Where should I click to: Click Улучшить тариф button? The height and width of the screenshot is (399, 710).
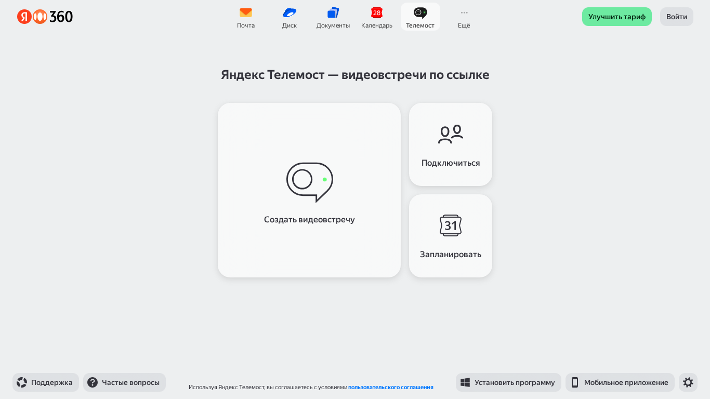[x=617, y=17]
